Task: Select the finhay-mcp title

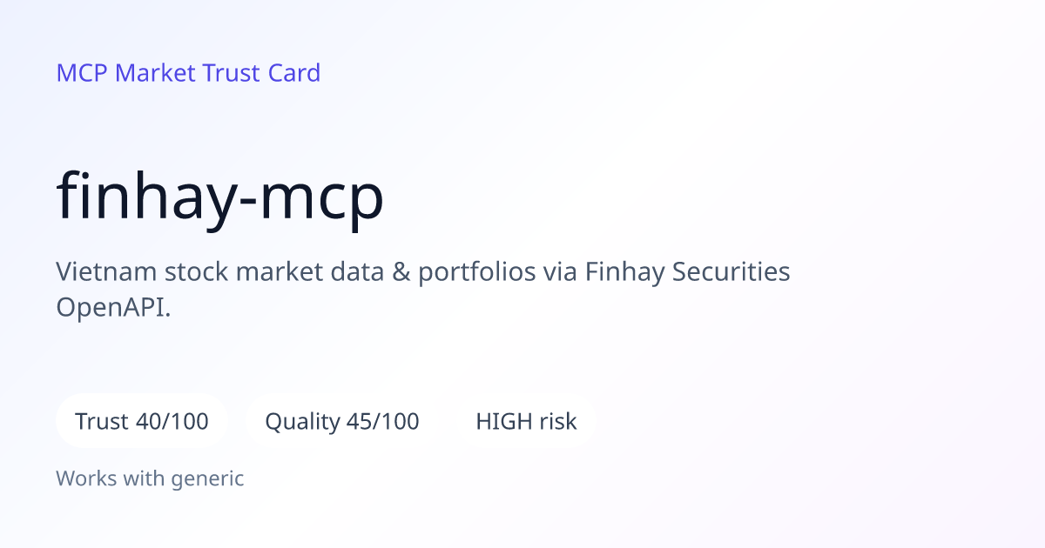Action: tap(220, 199)
